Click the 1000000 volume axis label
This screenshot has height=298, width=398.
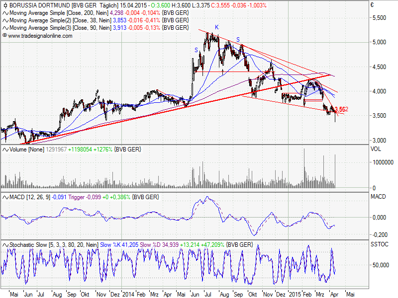[x=383, y=162]
